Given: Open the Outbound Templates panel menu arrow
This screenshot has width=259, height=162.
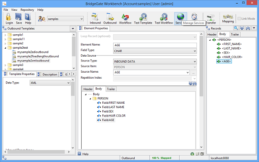Looking at the screenshot, I should coord(73,28).
